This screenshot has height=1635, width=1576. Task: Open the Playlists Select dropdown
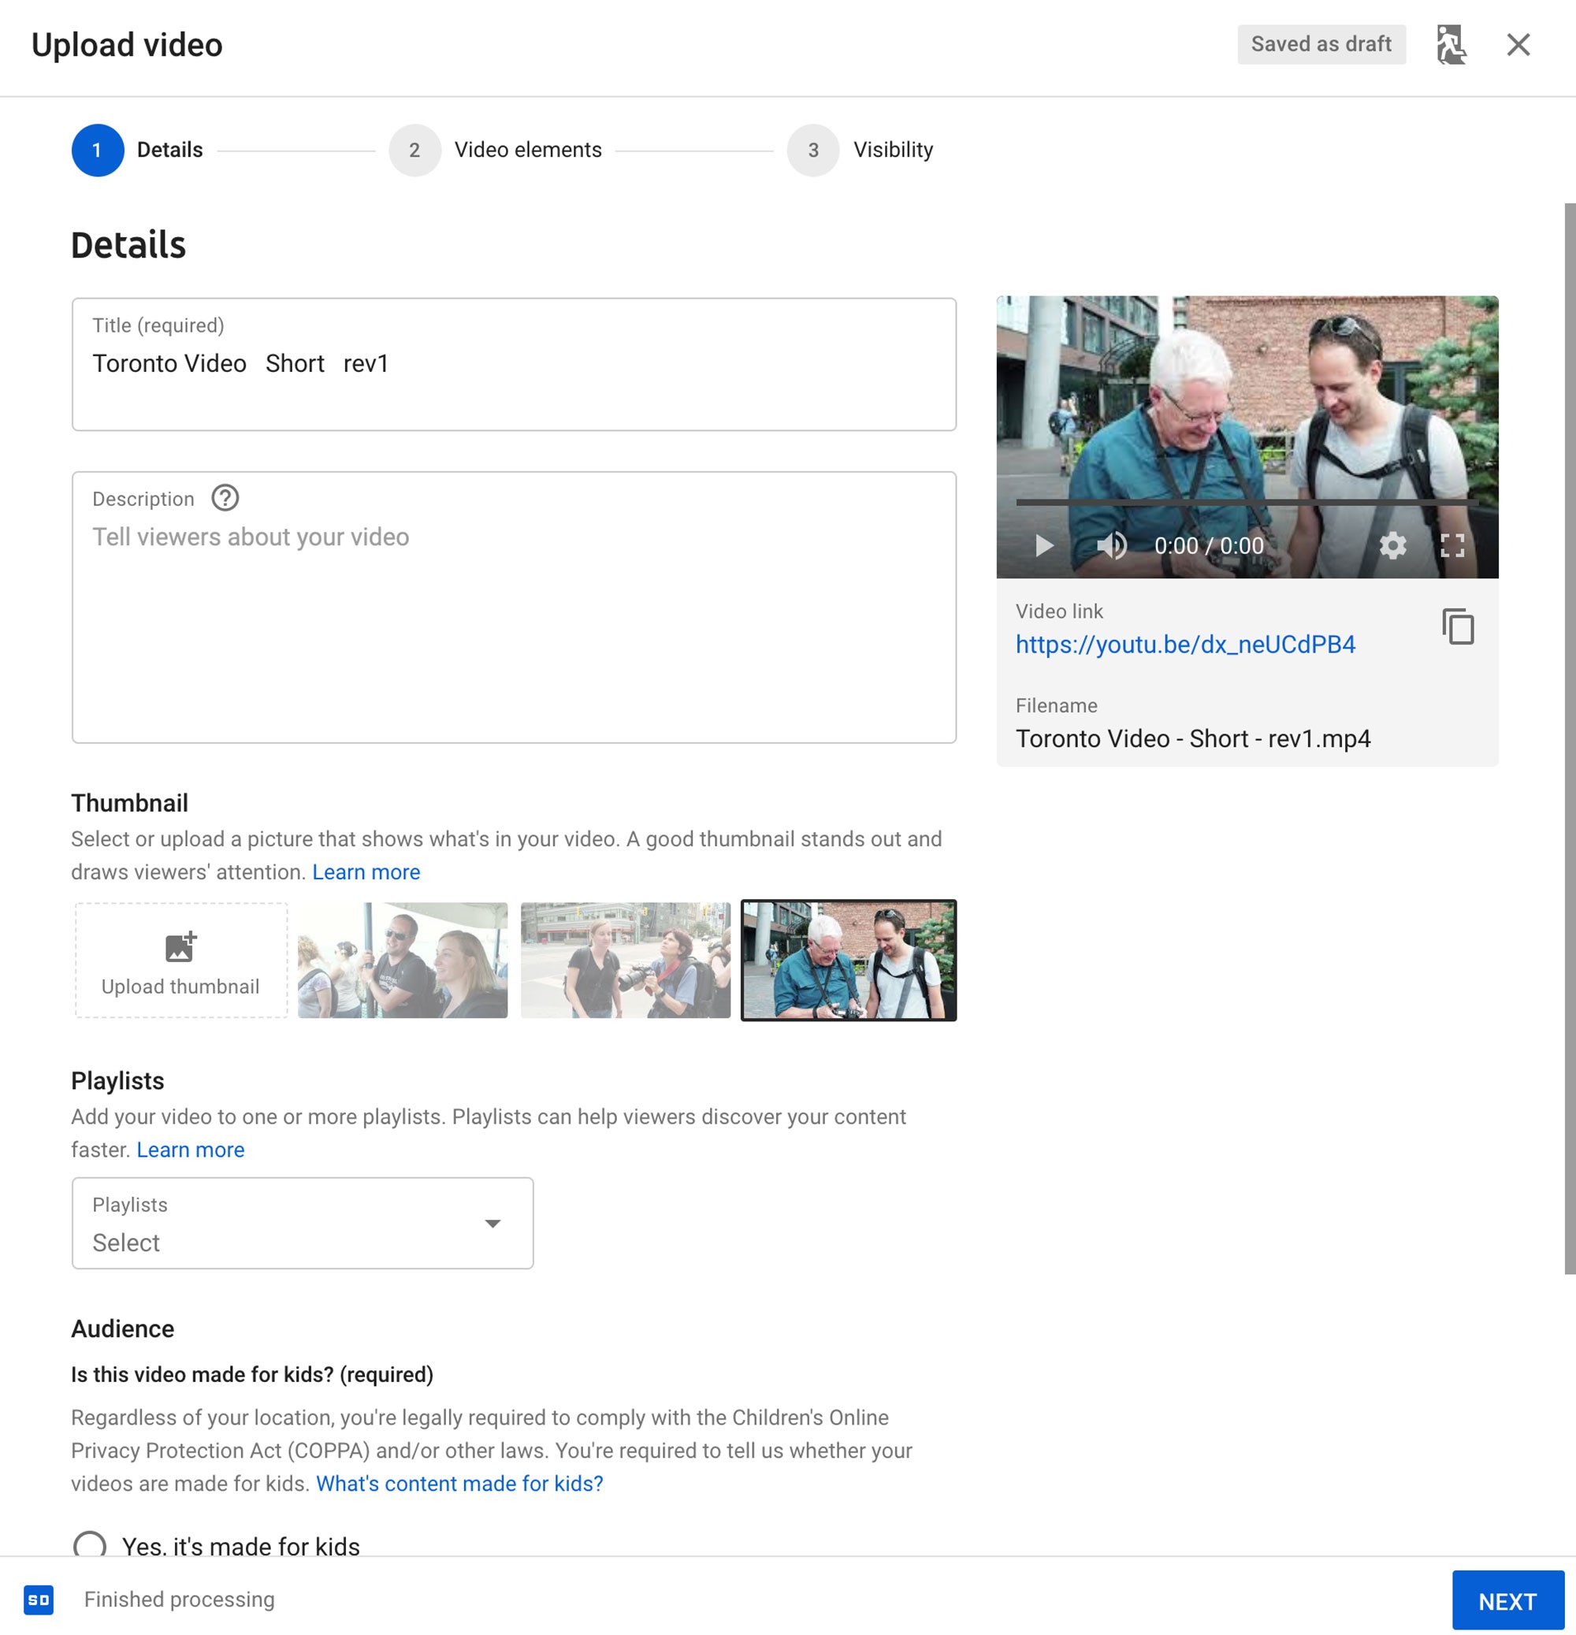click(x=302, y=1223)
